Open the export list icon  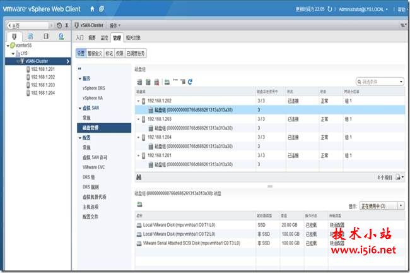point(399,178)
